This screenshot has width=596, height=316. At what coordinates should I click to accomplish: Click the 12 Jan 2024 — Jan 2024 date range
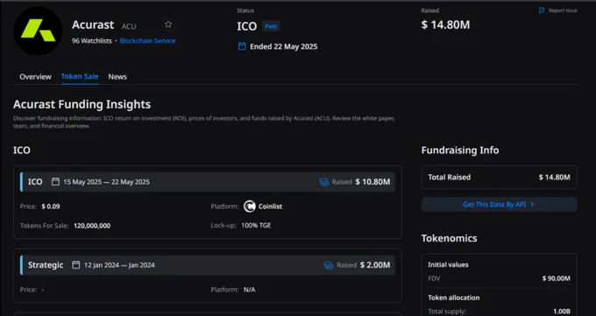119,265
